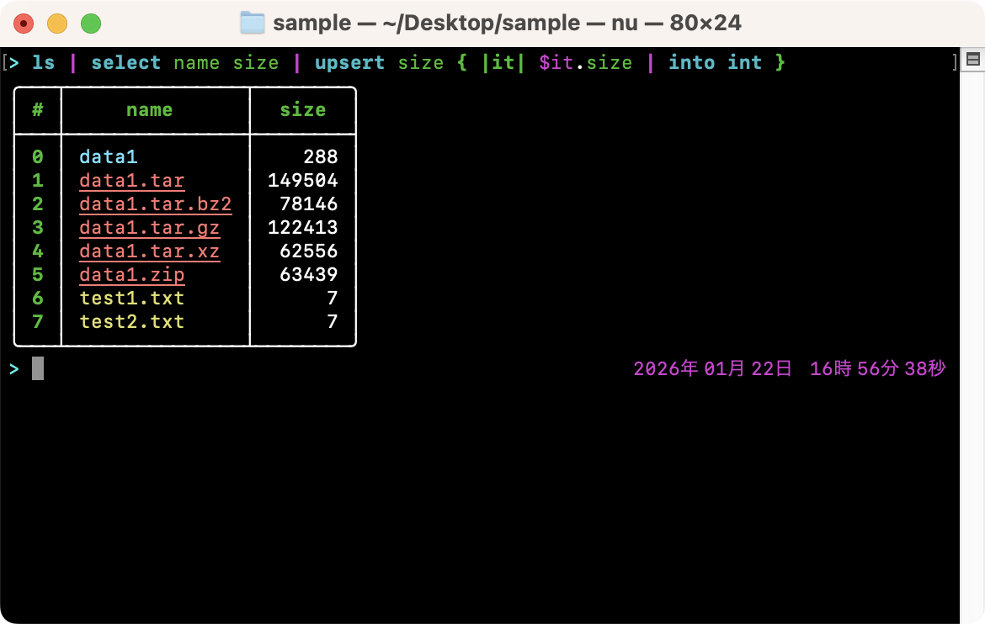Click the 'size' column header
The height and width of the screenshot is (624, 985).
coord(302,110)
